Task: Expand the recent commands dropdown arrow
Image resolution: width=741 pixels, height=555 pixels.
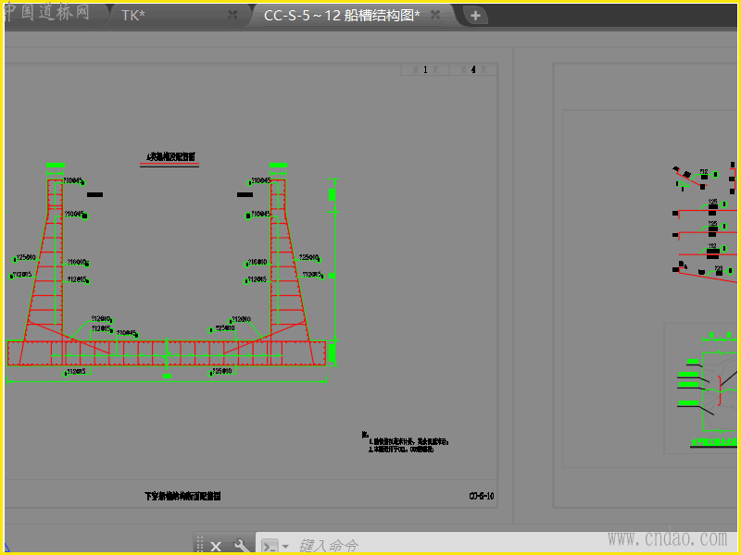Action: (285, 547)
